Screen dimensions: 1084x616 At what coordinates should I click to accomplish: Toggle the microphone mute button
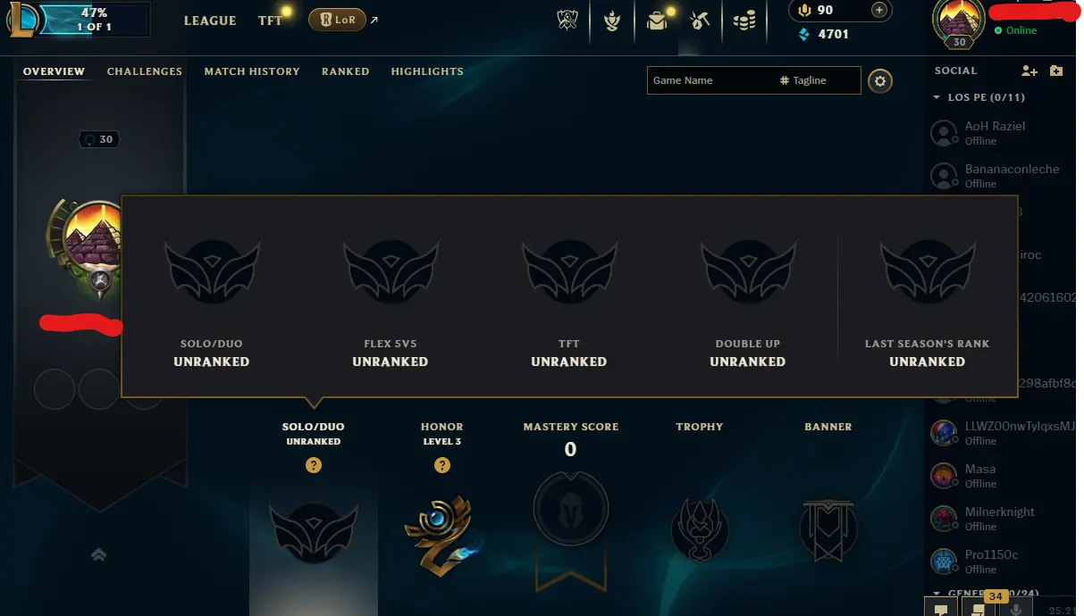point(1014,609)
